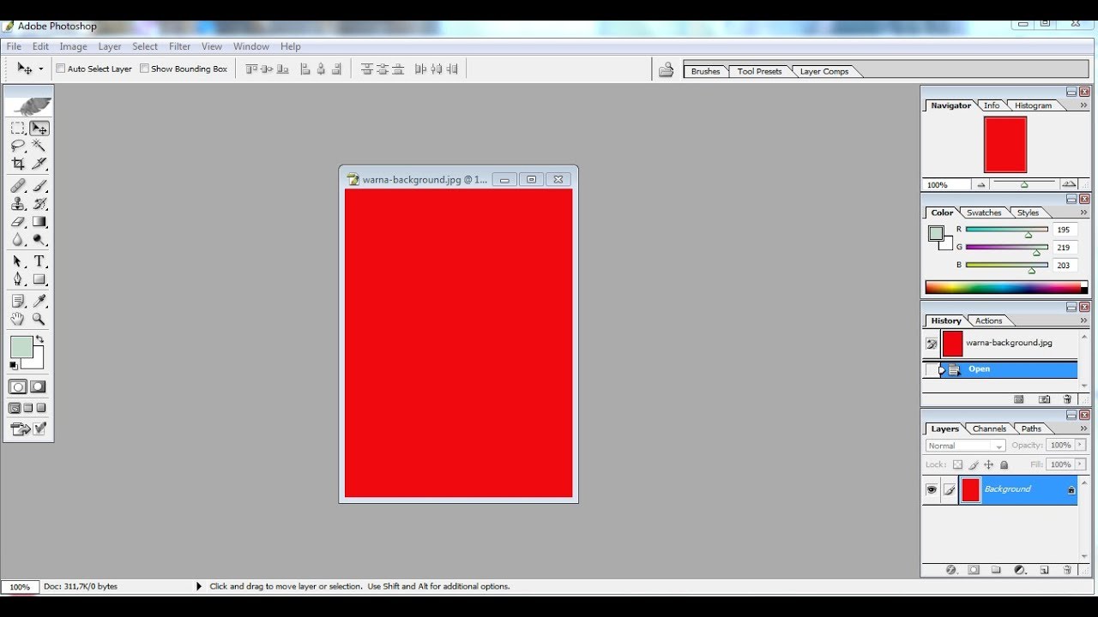Screen dimensions: 1098x617
Task: Select the Healing Brush tool
Action: click(17, 186)
